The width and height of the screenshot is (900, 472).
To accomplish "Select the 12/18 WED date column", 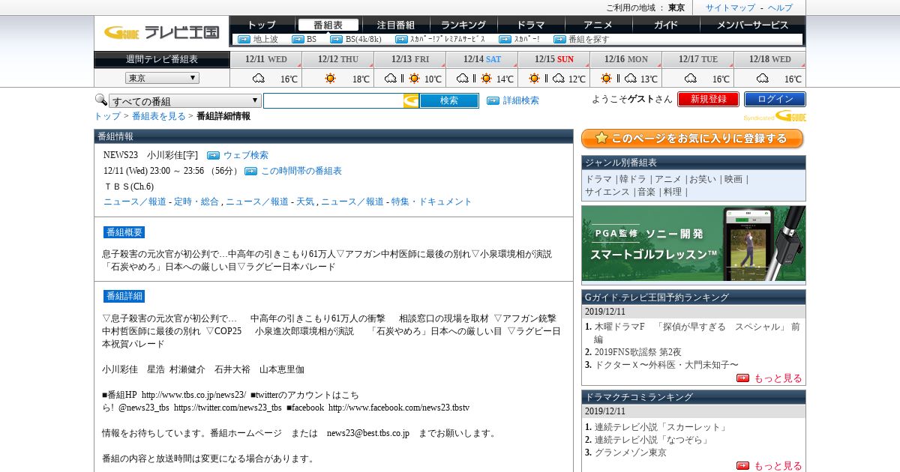I will (769, 59).
